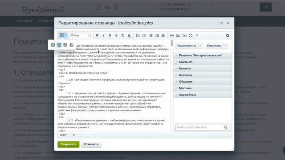Viewport: 285px width, 160px height.
Task: Toggle italic formatting
Action: coord(103,36)
